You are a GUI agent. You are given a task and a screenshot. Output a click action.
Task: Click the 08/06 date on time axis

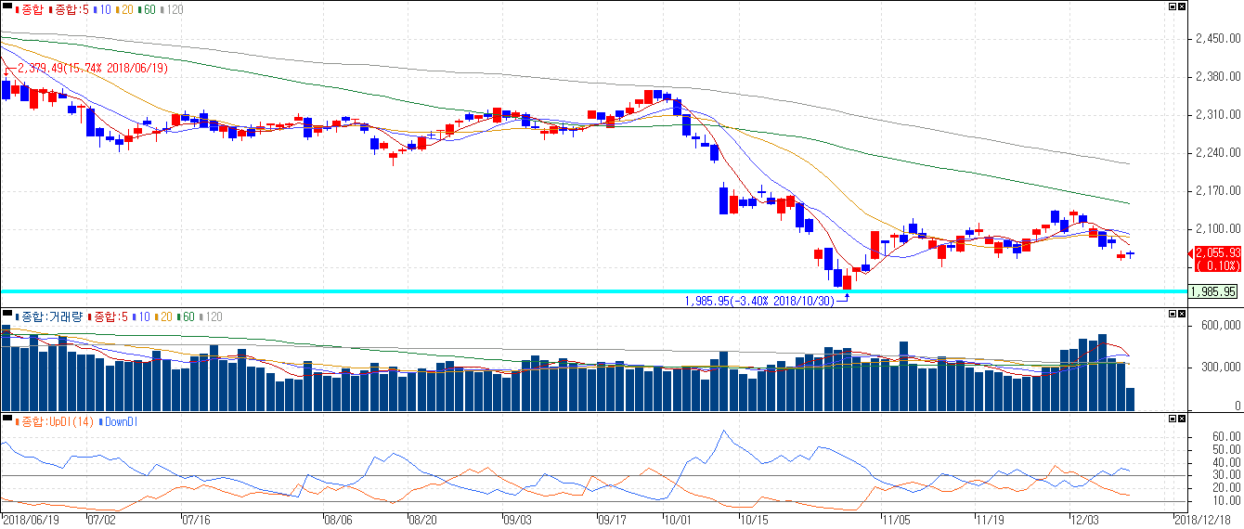(339, 521)
